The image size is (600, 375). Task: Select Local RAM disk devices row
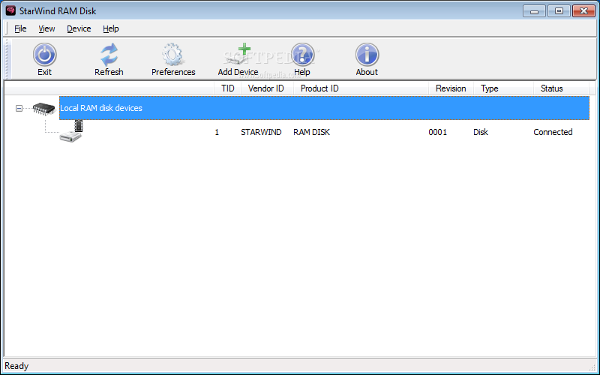324,108
